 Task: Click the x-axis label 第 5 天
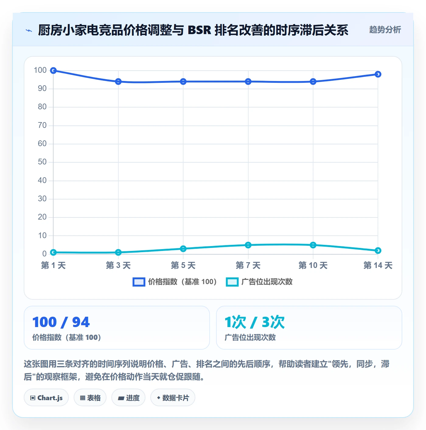tap(183, 265)
